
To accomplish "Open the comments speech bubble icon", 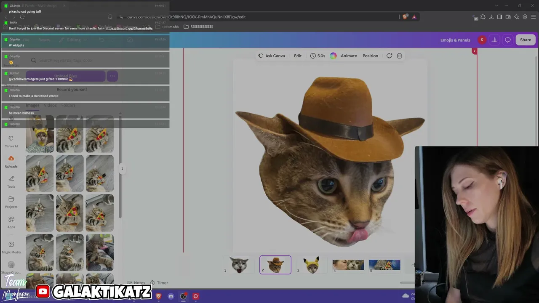I will click(x=508, y=40).
